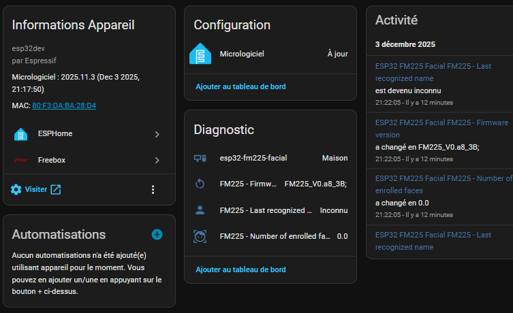Click Ajouter au tableau de bord in Configuration
The width and height of the screenshot is (513, 313).
click(240, 86)
